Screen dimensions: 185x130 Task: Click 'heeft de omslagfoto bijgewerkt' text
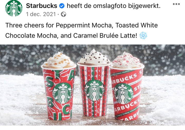pos(114,6)
